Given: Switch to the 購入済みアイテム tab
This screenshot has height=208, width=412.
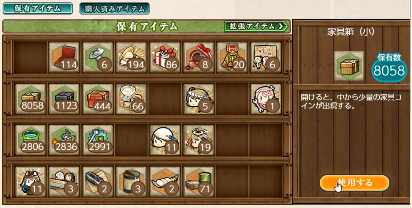Looking at the screenshot, I should pos(115,8).
